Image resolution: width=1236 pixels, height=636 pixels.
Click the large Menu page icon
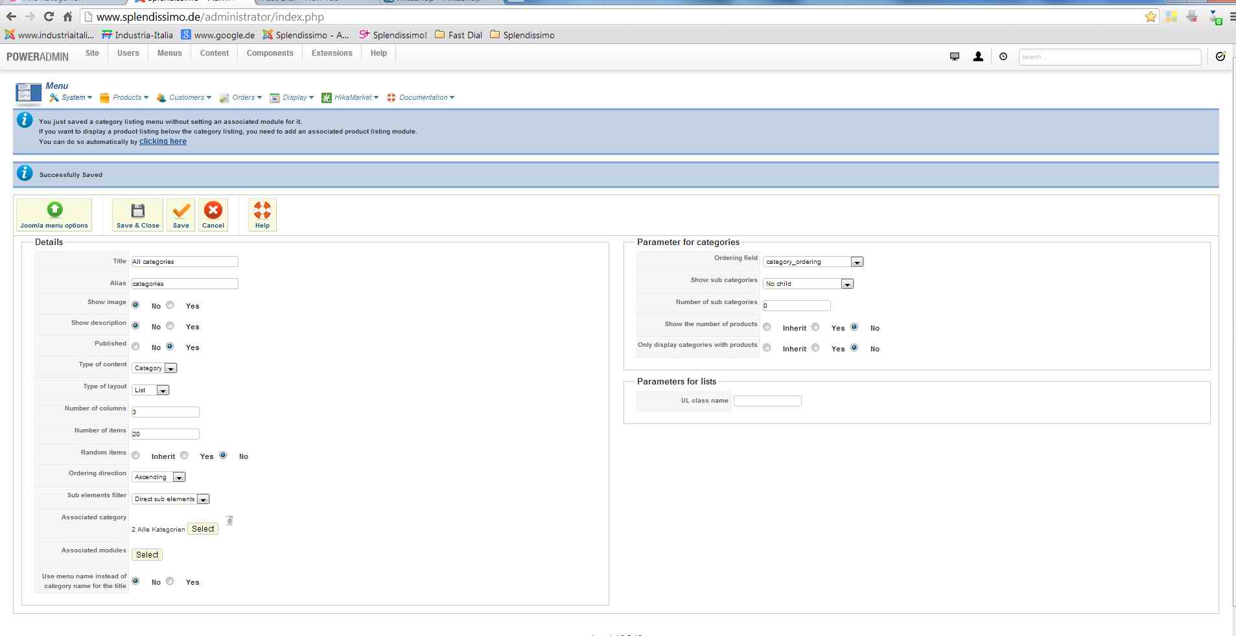[x=29, y=93]
